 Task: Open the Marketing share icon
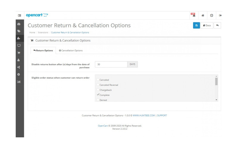point(19,67)
